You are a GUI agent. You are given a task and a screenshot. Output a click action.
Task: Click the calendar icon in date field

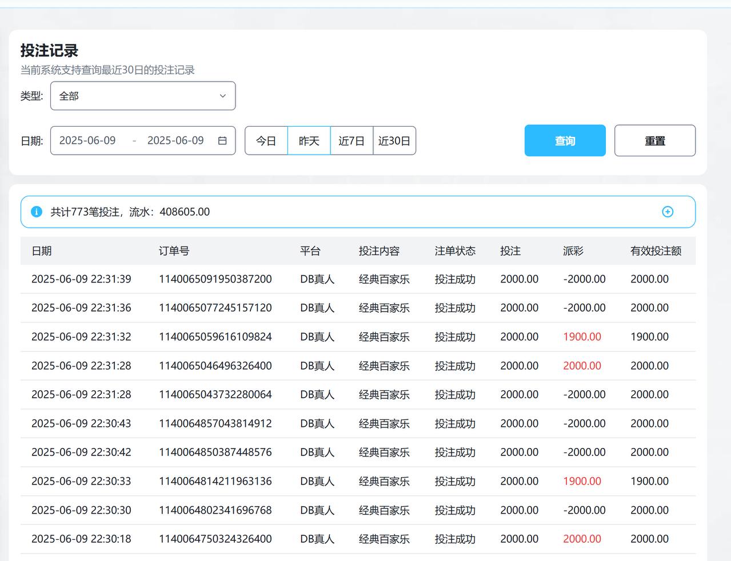tap(222, 140)
